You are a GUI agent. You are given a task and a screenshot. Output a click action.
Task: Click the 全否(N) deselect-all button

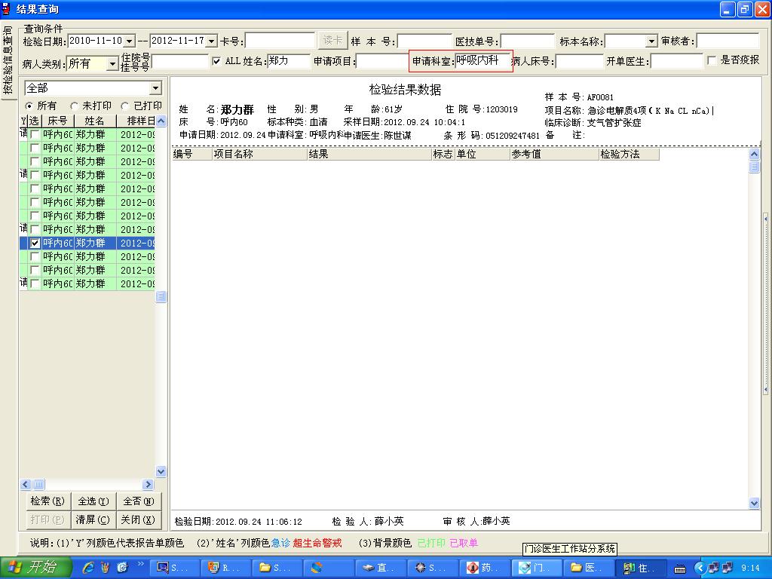[x=139, y=501]
